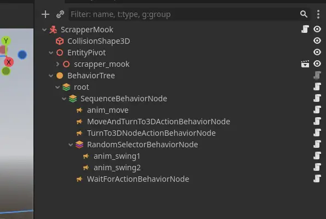
Task: Toggle visibility of scrapper_mook
Action: click(x=317, y=64)
